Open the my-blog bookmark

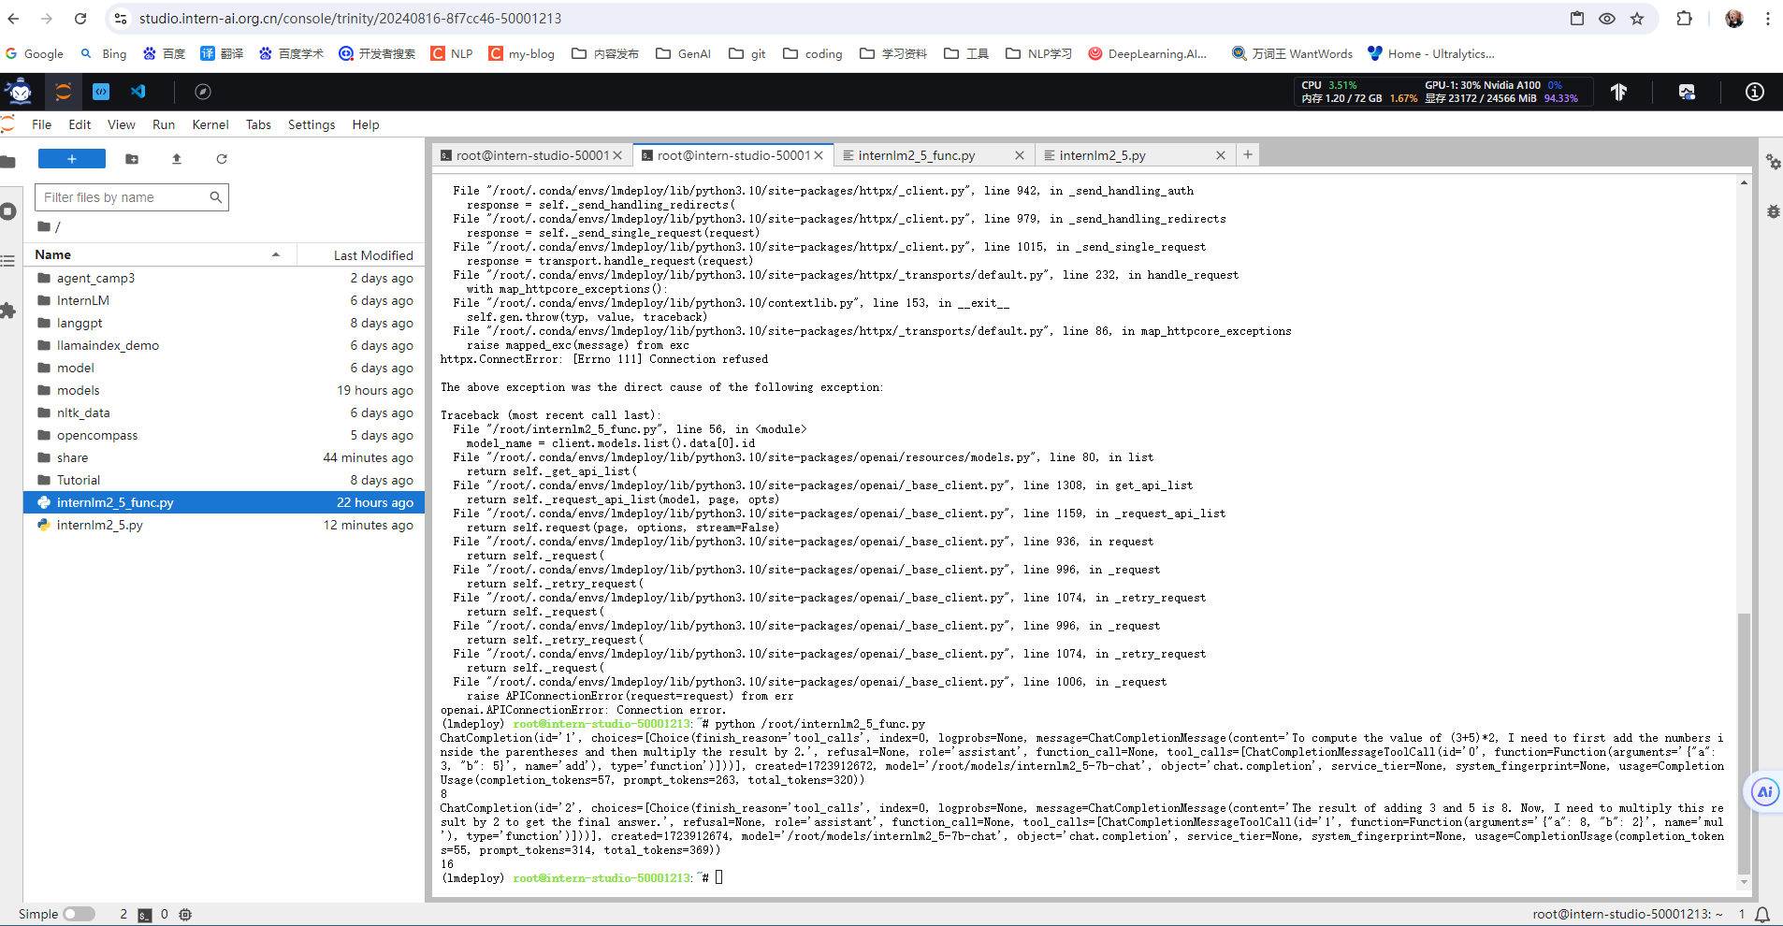pos(521,53)
